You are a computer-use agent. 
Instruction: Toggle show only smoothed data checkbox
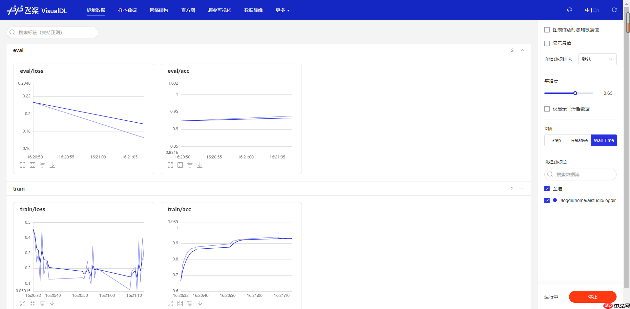coord(547,109)
